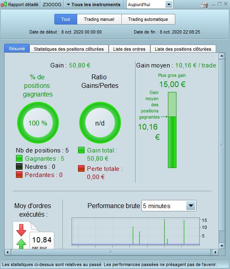This screenshot has height=269, width=230.
Task: Open Statistiques des positions clôturées tab
Action: (x=69, y=49)
